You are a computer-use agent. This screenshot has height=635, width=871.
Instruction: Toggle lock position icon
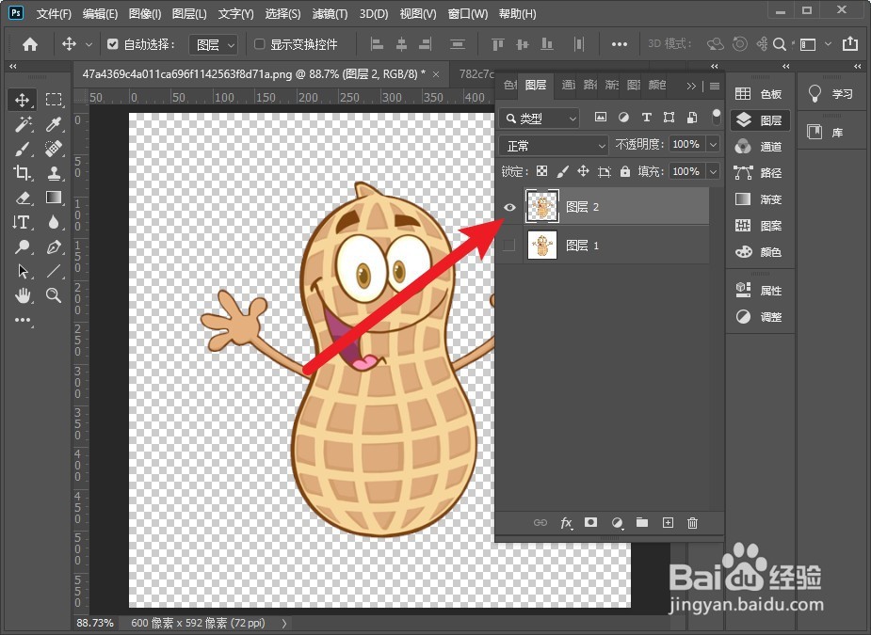point(583,171)
